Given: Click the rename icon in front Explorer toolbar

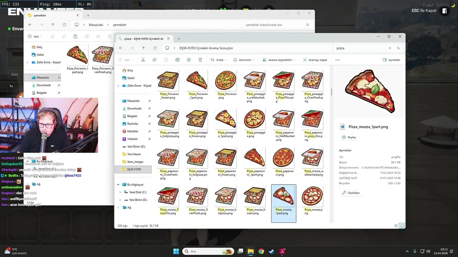Looking at the screenshot, I should (177, 60).
